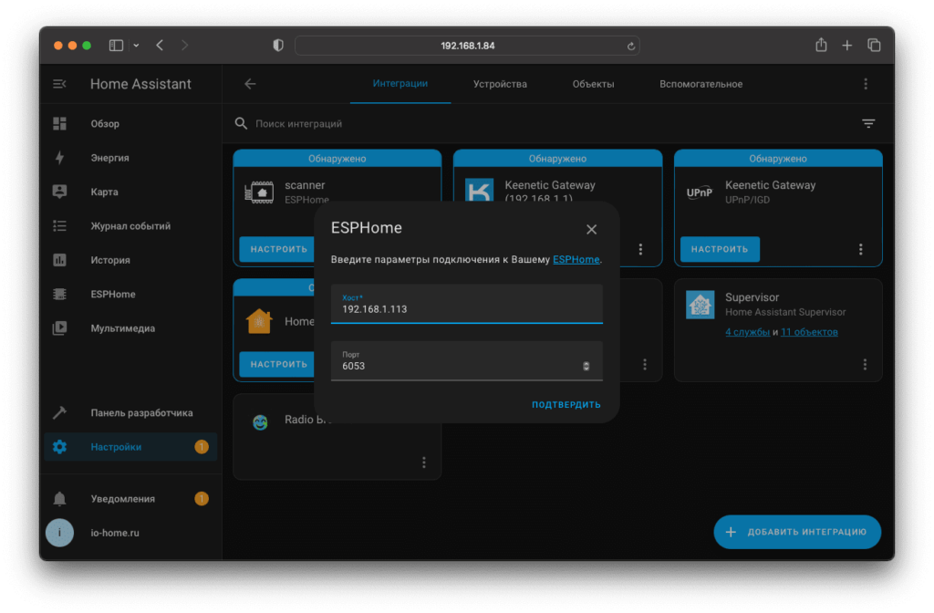934x613 pixels.
Task: Click the UPnP integration logo
Action: coord(700,192)
